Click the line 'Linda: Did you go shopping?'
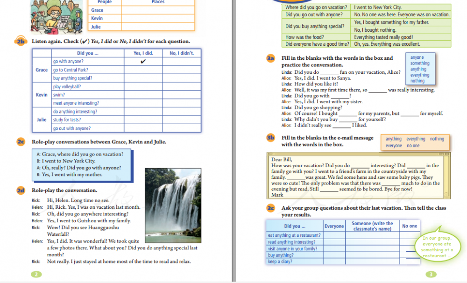 (x=312, y=107)
